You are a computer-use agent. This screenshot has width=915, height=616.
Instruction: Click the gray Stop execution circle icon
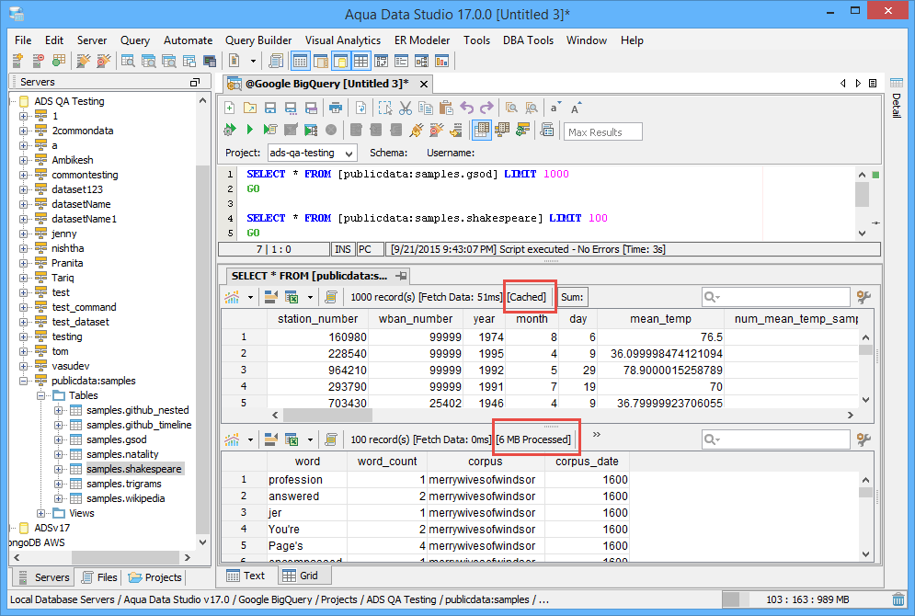click(331, 130)
